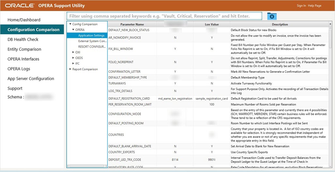This screenshot has width=335, height=172.
Task: Open the Help Page link
Action: [314, 6]
